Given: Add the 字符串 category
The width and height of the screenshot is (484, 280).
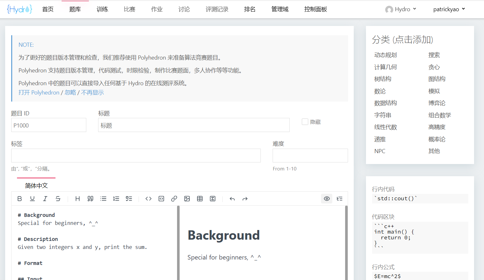Looking at the screenshot, I should [x=383, y=115].
